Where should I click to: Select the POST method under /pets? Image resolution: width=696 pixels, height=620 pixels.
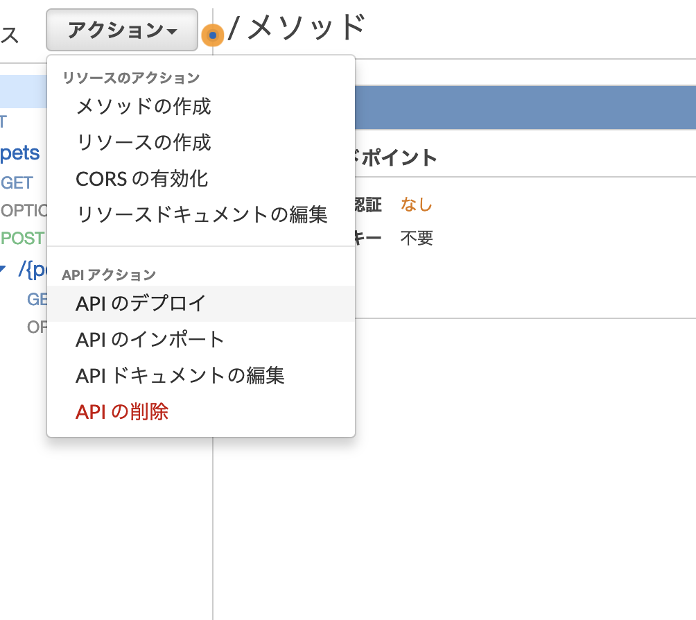click(x=21, y=238)
